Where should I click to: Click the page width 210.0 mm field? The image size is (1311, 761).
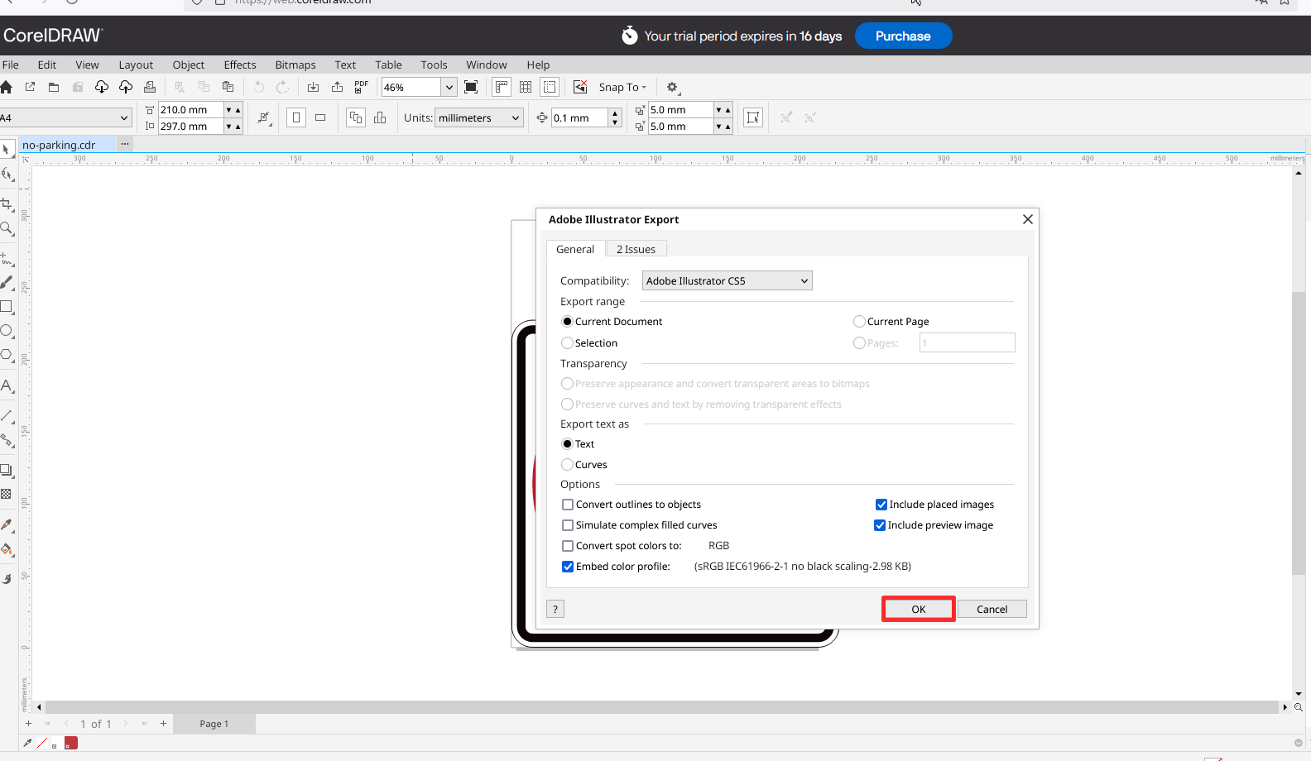pos(190,109)
